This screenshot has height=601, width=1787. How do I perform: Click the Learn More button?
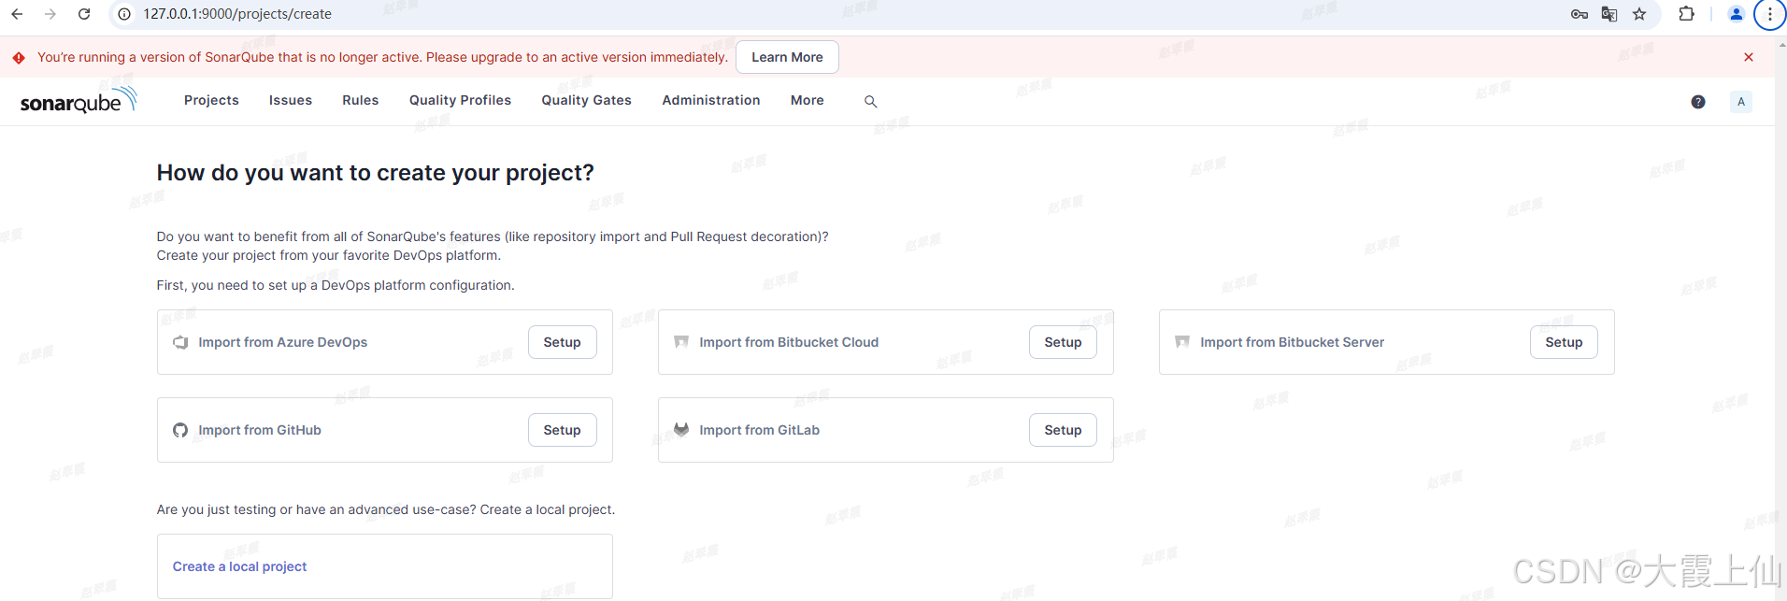click(x=787, y=57)
